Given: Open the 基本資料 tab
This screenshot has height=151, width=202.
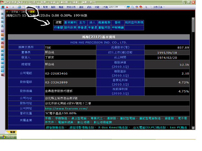Looking at the screenshot, I should 70,22.
